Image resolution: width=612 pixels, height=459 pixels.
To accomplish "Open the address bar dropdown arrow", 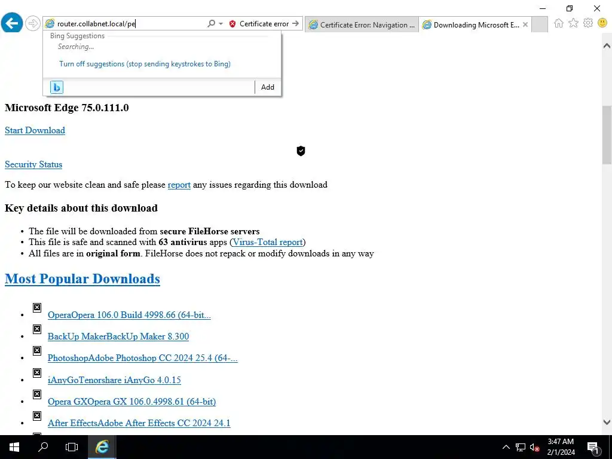I will coord(221,23).
